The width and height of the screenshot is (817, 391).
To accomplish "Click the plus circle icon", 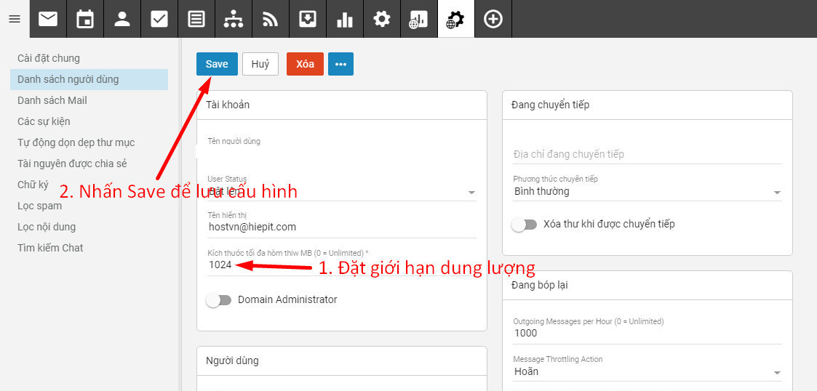I will click(493, 19).
